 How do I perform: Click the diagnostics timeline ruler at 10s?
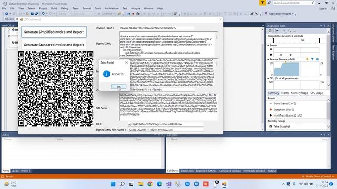(x=302, y=40)
